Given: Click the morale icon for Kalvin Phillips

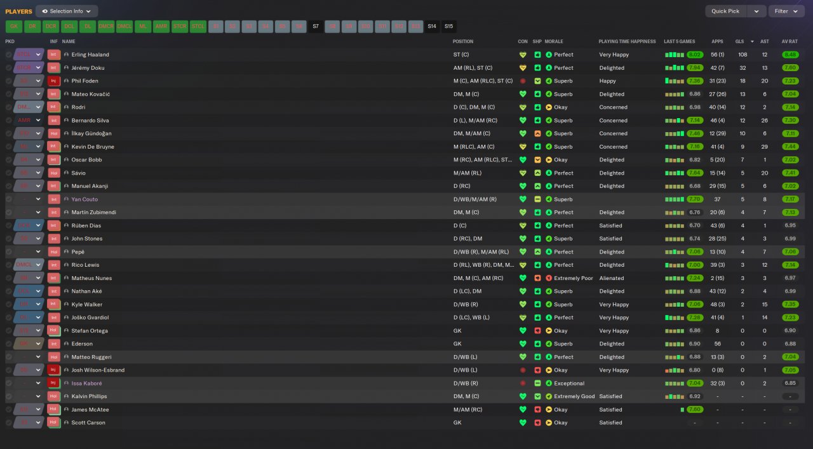Looking at the screenshot, I should click(549, 396).
